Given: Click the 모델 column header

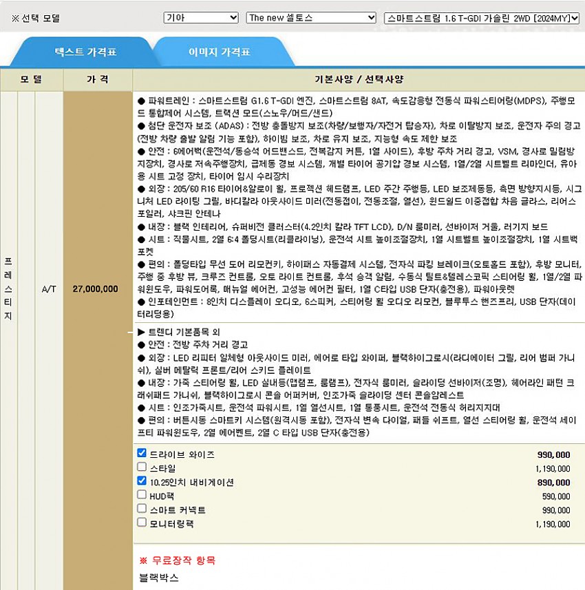Looking at the screenshot, I should coord(32,79).
